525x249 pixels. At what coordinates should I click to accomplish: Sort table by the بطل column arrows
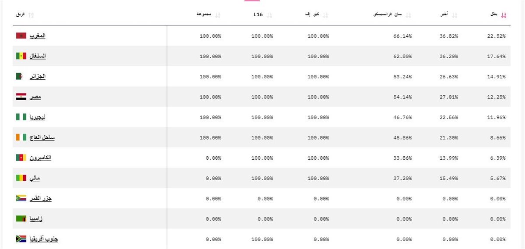click(504, 15)
